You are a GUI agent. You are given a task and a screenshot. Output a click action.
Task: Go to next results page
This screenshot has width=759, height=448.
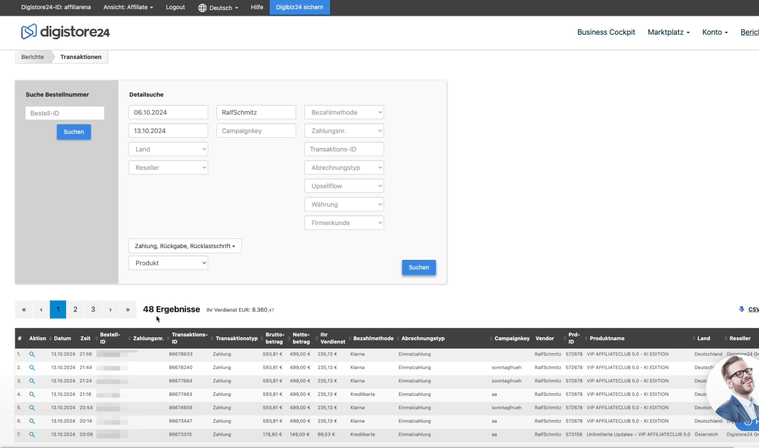110,309
